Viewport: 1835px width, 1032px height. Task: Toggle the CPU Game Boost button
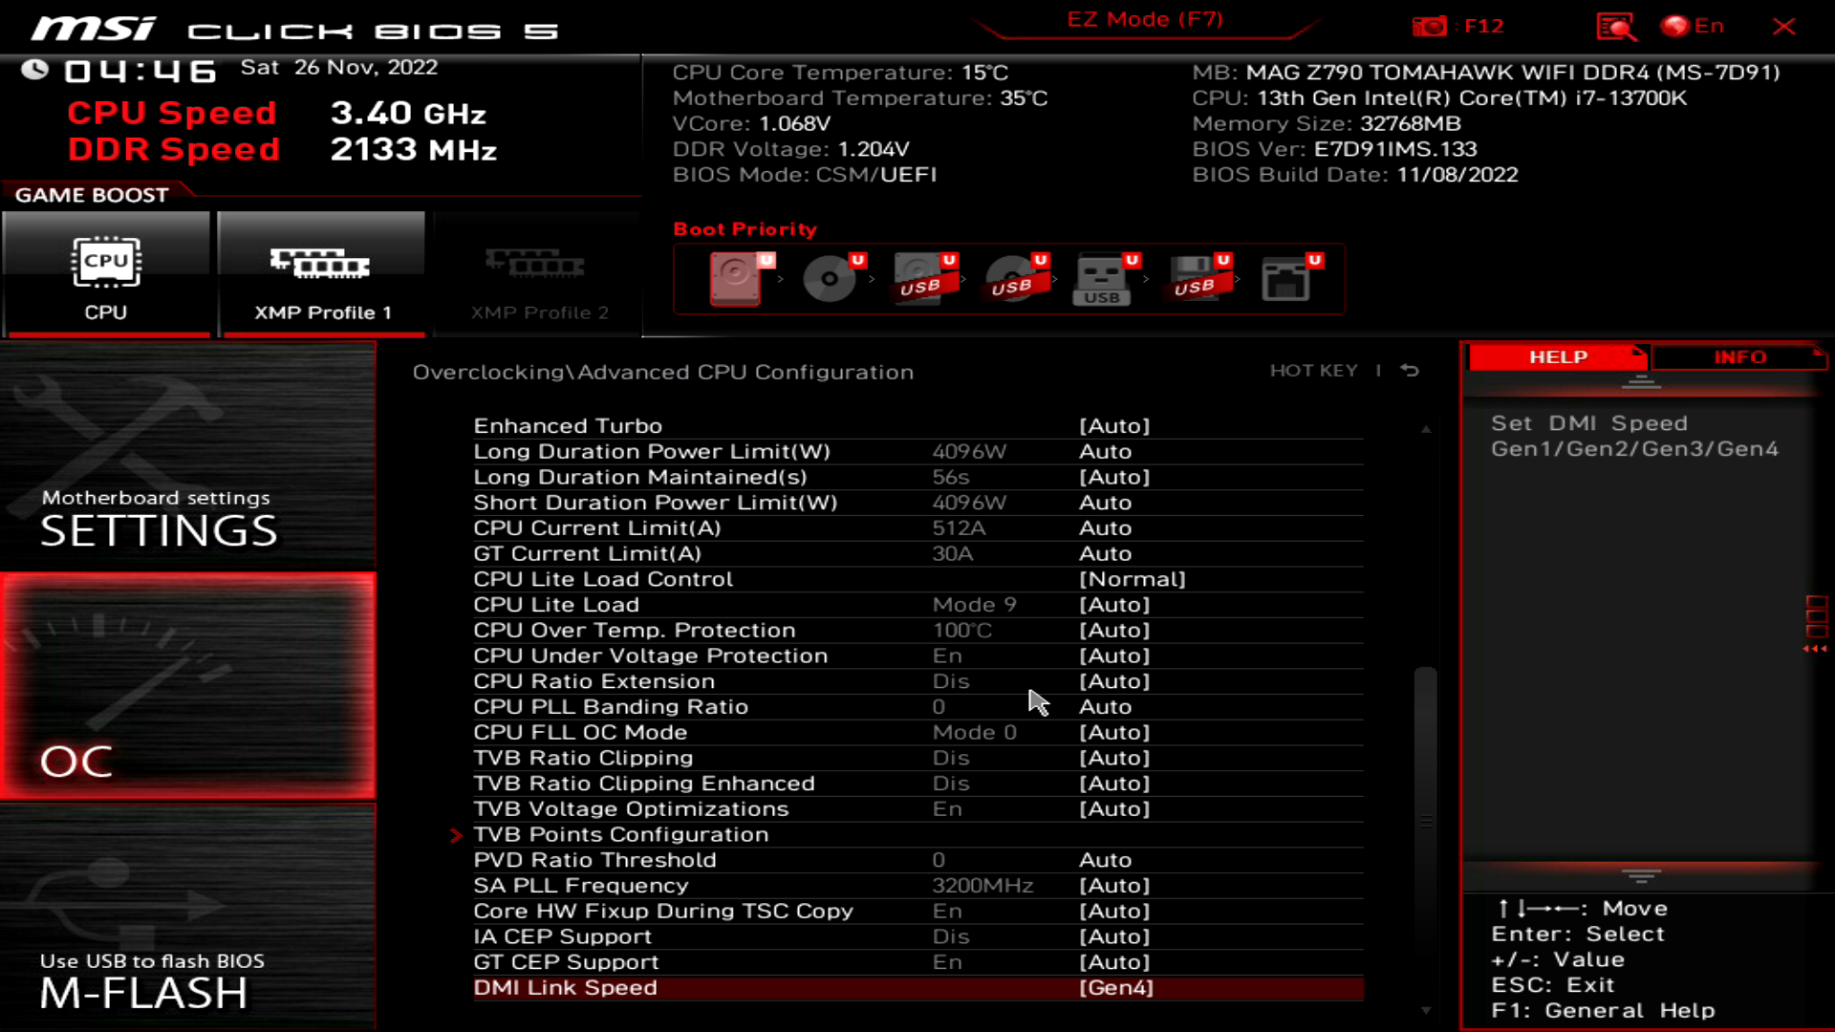pyautogui.click(x=106, y=274)
